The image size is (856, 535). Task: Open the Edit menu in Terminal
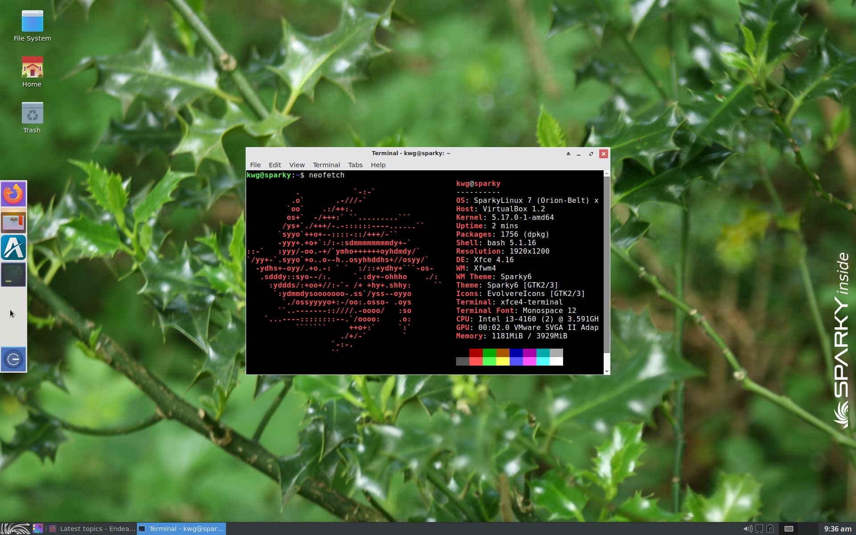[275, 165]
